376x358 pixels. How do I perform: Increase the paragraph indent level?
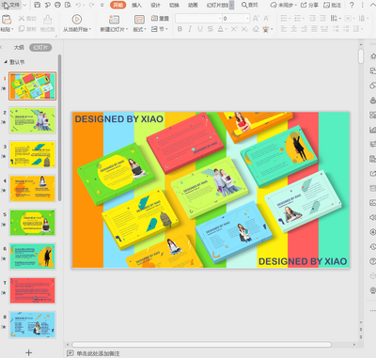pos(322,19)
